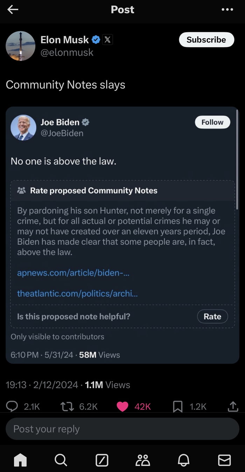Screen dimensions: 245x472
Task: Open Elon Musk's profile picture
Action: click(21, 46)
